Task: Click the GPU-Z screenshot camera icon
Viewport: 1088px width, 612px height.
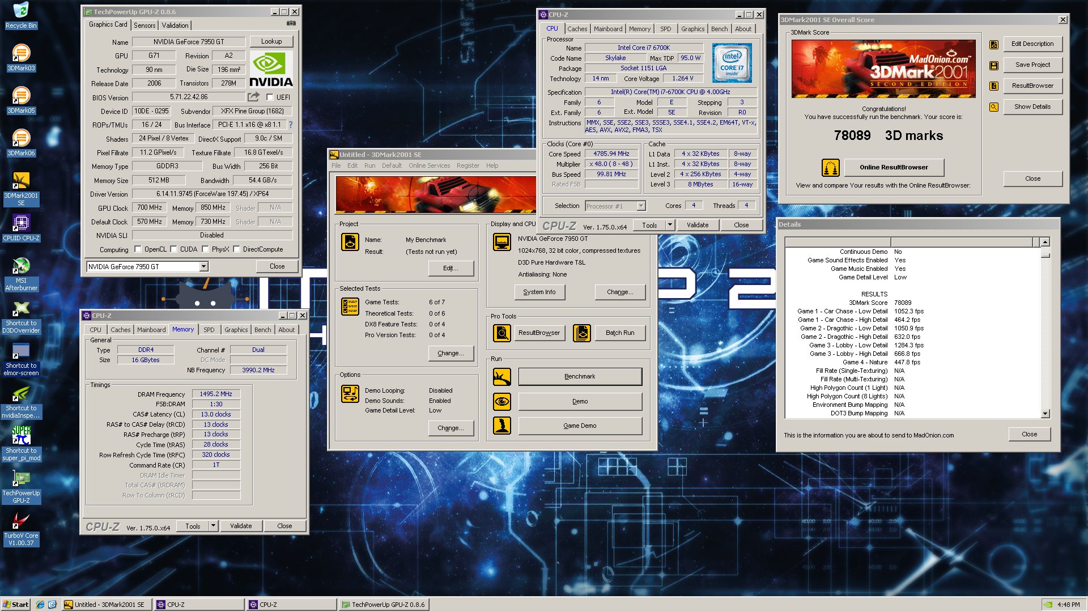Action: click(x=291, y=24)
